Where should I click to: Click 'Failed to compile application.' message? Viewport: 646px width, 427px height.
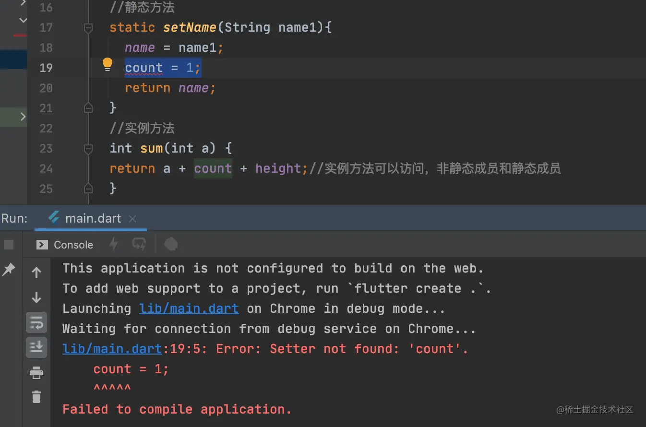click(x=177, y=409)
